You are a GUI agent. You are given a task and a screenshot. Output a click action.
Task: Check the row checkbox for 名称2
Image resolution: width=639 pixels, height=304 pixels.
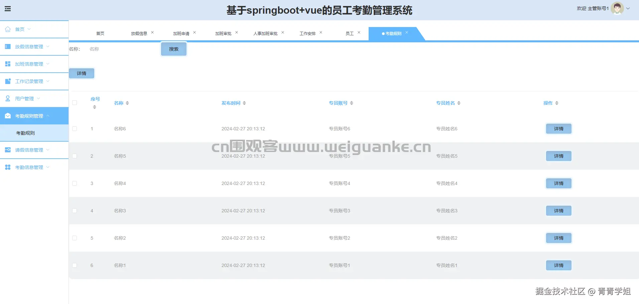click(x=75, y=238)
